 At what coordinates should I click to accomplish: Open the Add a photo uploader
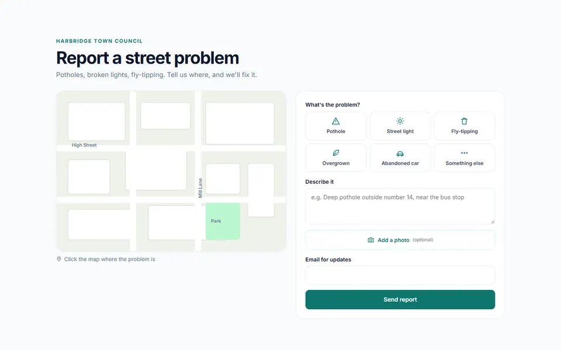coord(400,240)
